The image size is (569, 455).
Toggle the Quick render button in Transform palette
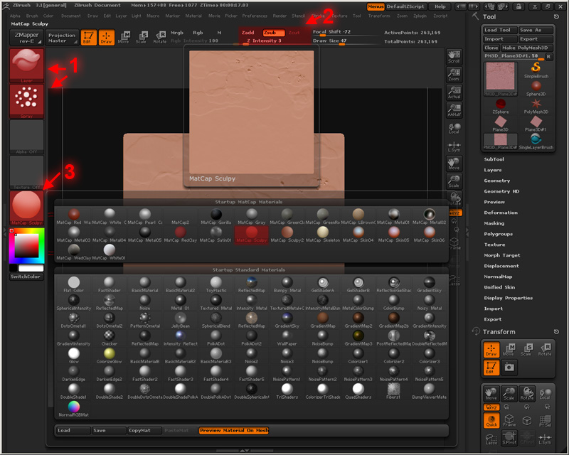pyautogui.click(x=491, y=421)
